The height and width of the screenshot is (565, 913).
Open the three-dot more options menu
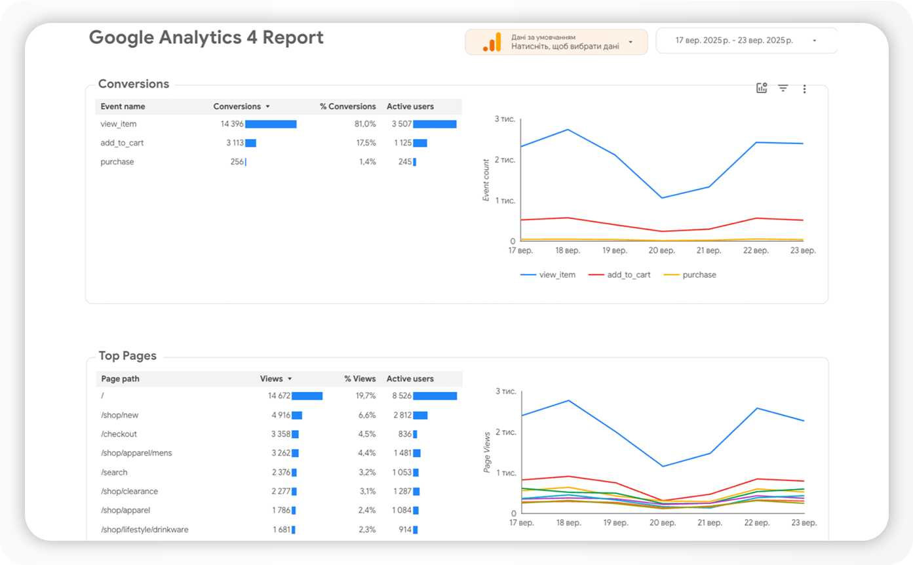804,89
